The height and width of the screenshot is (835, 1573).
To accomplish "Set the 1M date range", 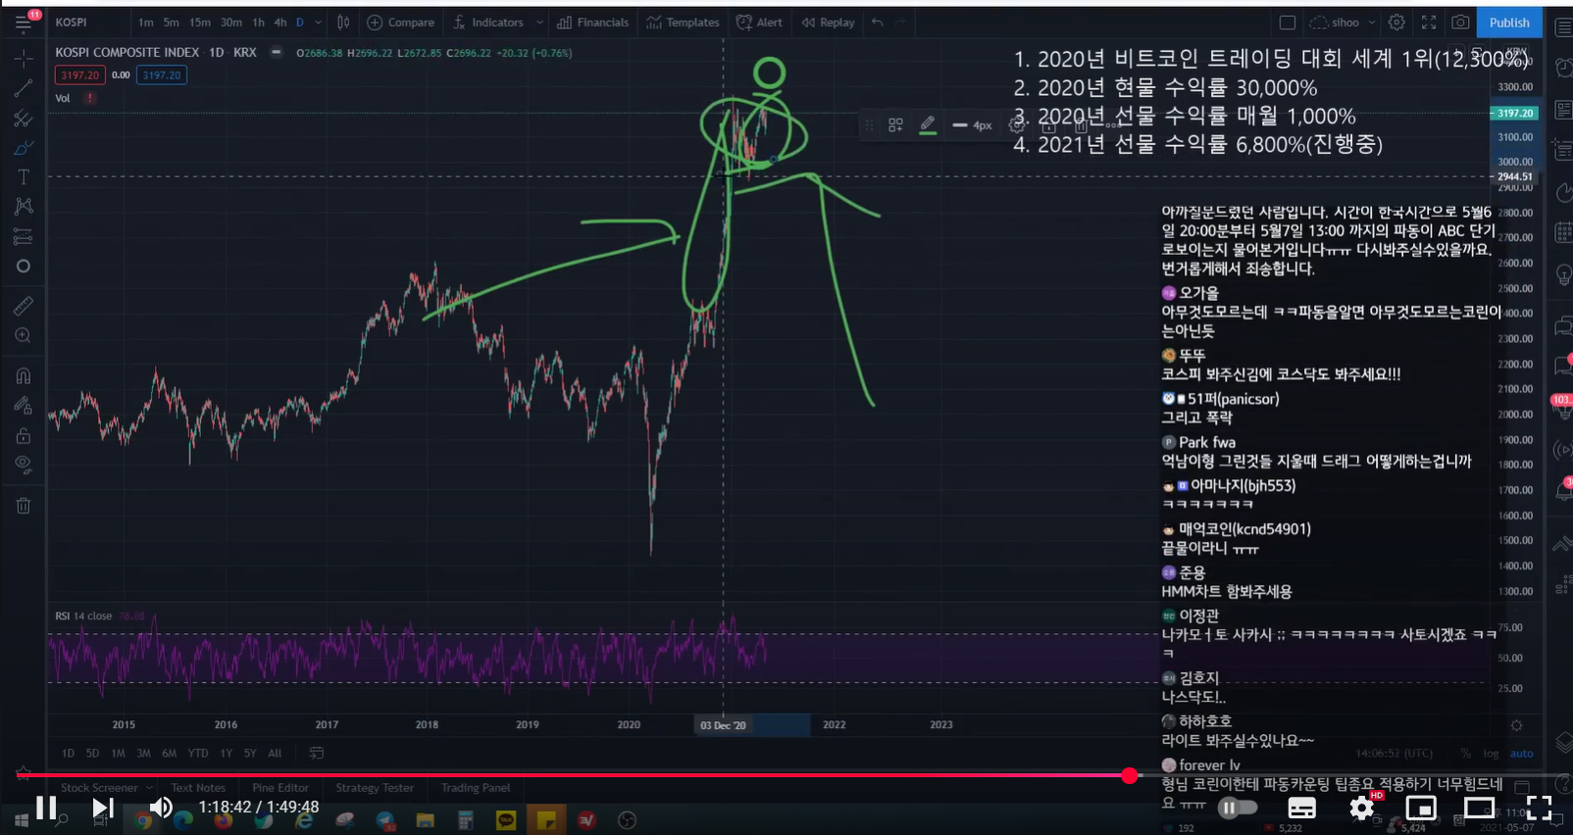I will tap(118, 754).
